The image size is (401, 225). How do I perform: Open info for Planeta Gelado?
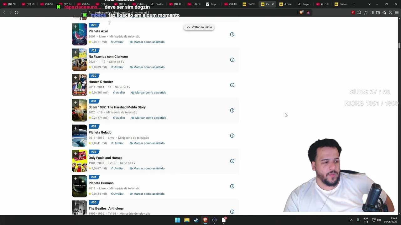pos(232,136)
